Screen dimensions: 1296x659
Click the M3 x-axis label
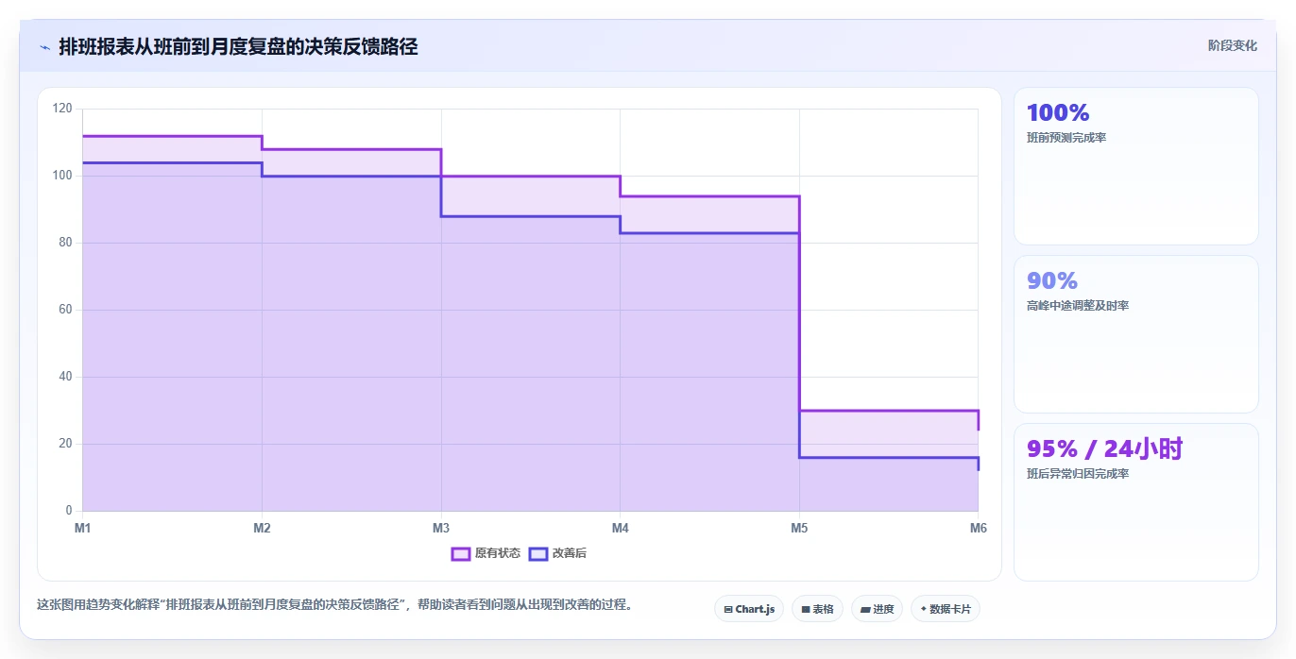tap(441, 528)
